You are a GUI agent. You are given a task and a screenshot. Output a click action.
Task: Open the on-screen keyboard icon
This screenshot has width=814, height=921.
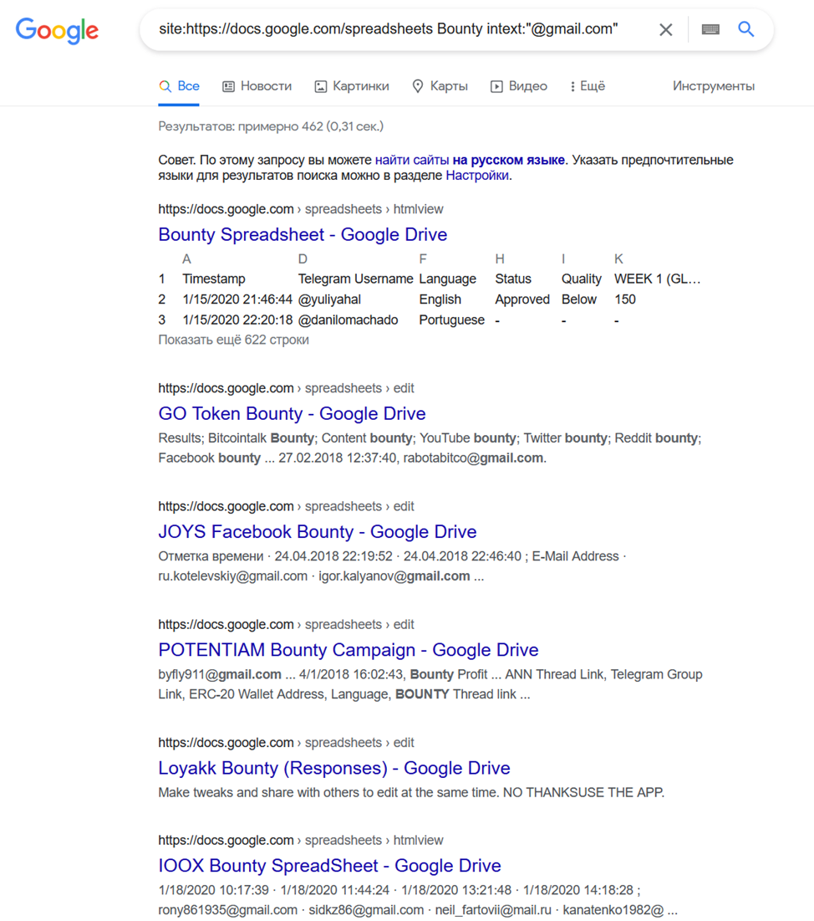click(x=710, y=29)
